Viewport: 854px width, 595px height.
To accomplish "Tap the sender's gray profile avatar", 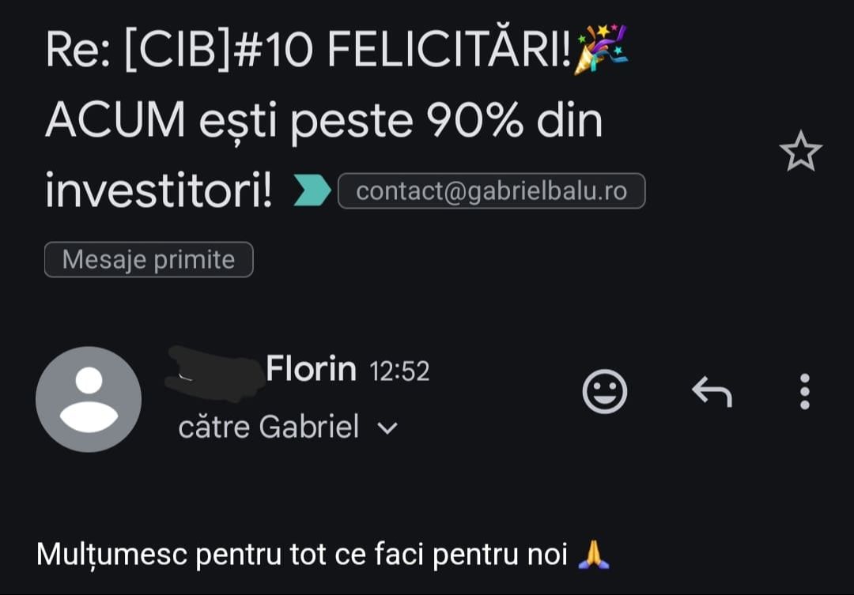I will click(x=89, y=399).
